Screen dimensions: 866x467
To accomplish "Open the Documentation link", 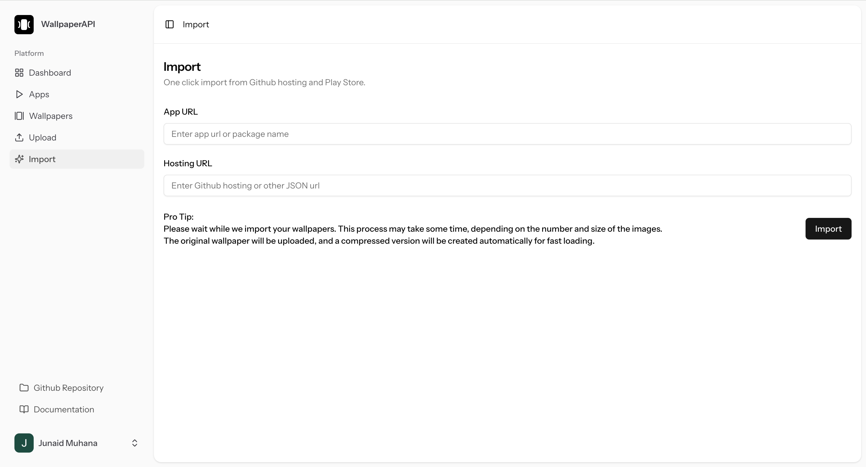I will pos(64,409).
